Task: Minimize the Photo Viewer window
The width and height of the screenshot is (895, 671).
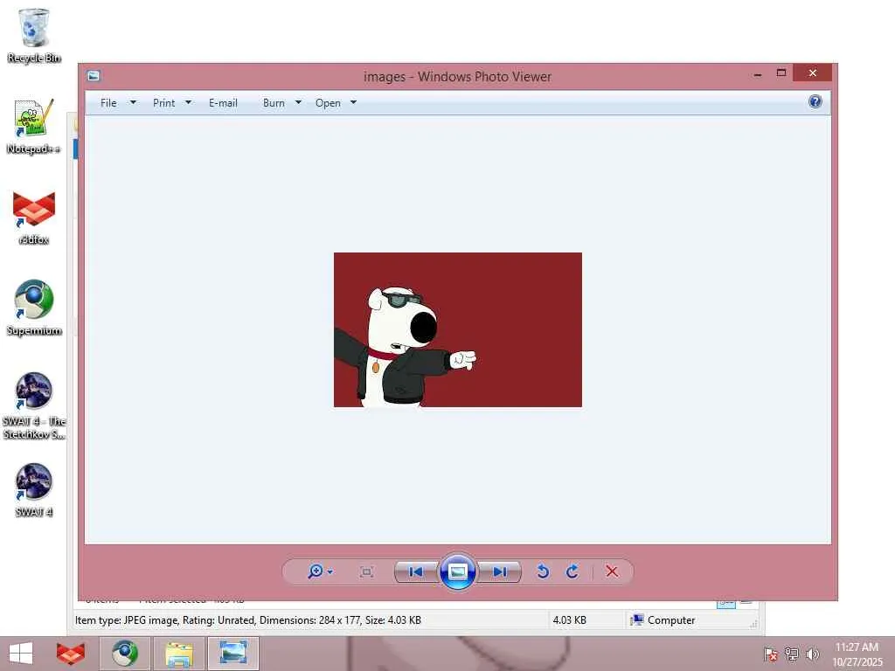Action: point(758,73)
